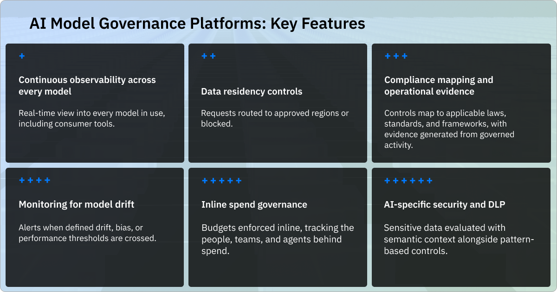The width and height of the screenshot is (557, 292).
Task: Click heading 'Continuous observability across every model'
Action: 87,86
